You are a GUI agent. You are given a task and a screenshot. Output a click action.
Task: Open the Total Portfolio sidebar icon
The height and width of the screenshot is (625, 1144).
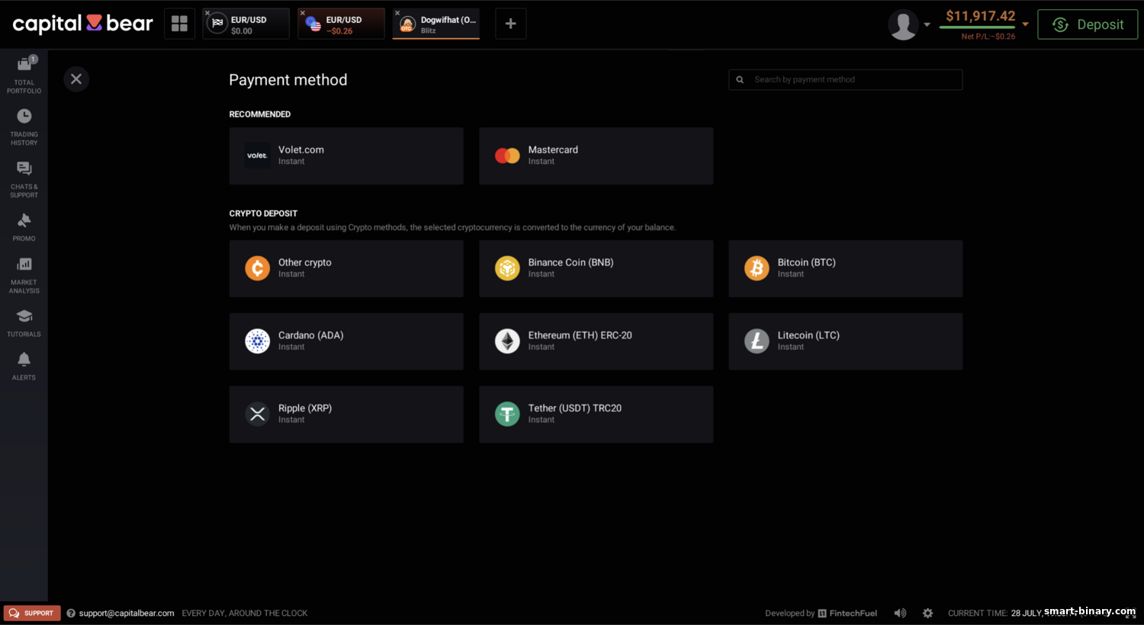pyautogui.click(x=24, y=74)
